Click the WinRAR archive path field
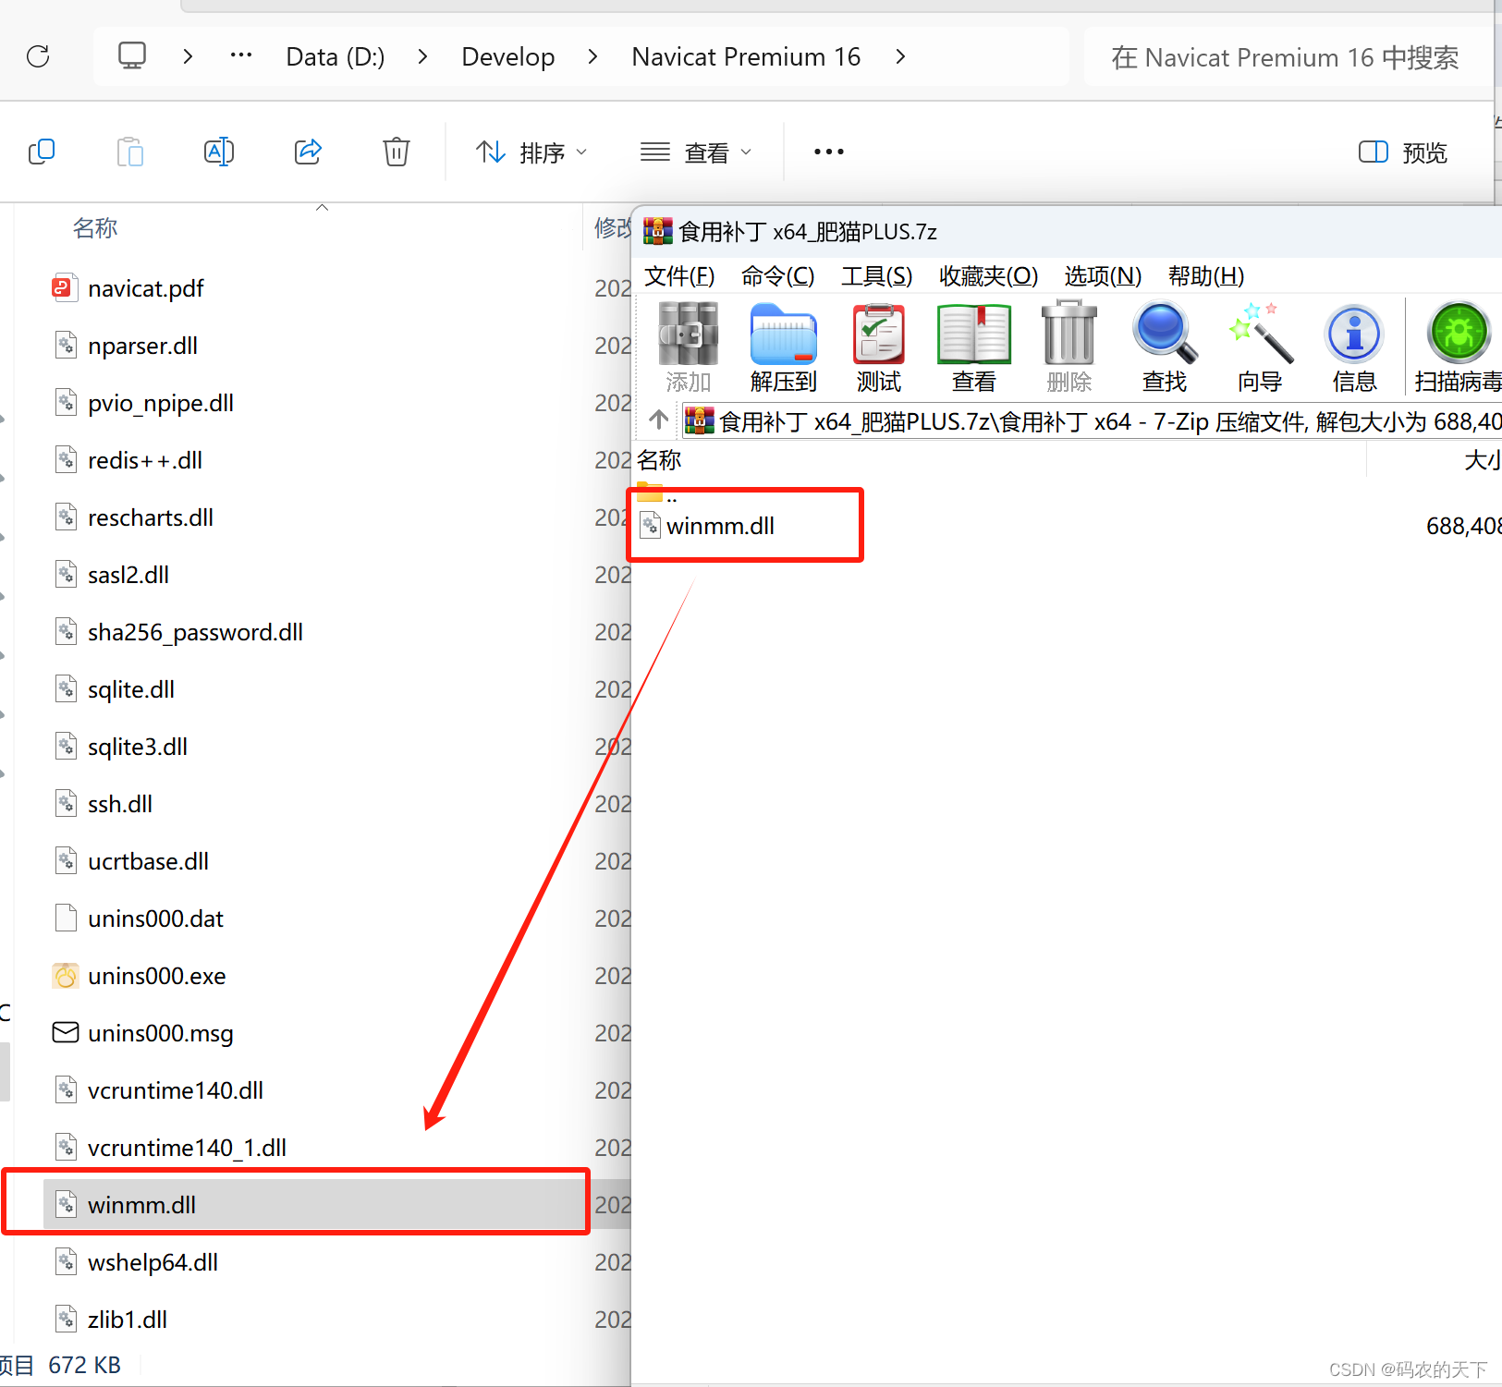Image resolution: width=1502 pixels, height=1387 pixels. (x=1091, y=421)
